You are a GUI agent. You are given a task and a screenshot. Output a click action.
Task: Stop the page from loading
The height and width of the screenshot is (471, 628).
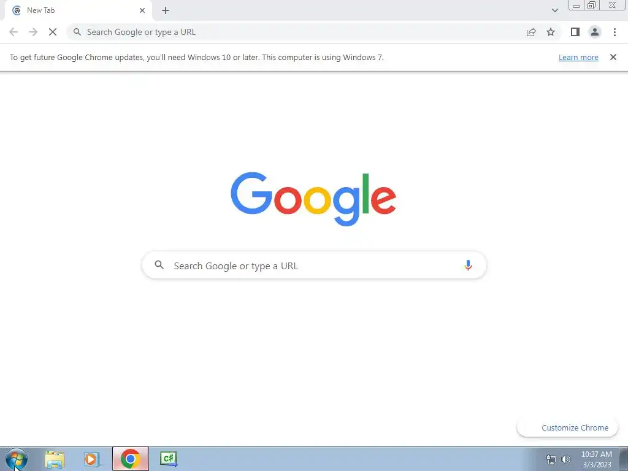pyautogui.click(x=53, y=32)
